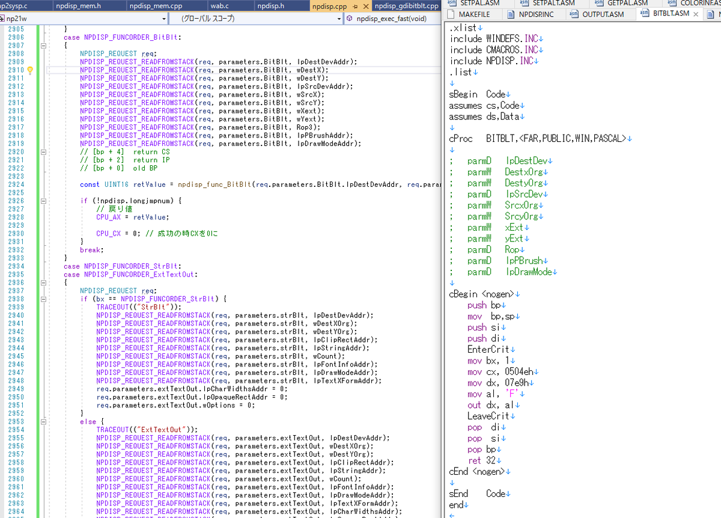Click the 'cProc BITBLT,<FAR,PUBLIC,WIN,PASCAL>' line
721x518 pixels.
click(538, 139)
